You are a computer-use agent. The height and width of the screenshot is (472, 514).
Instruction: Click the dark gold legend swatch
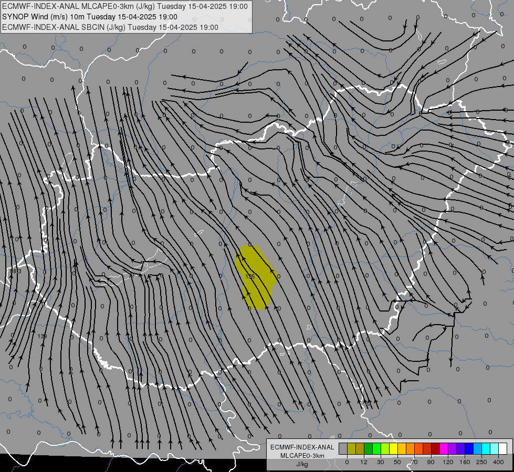360,448
